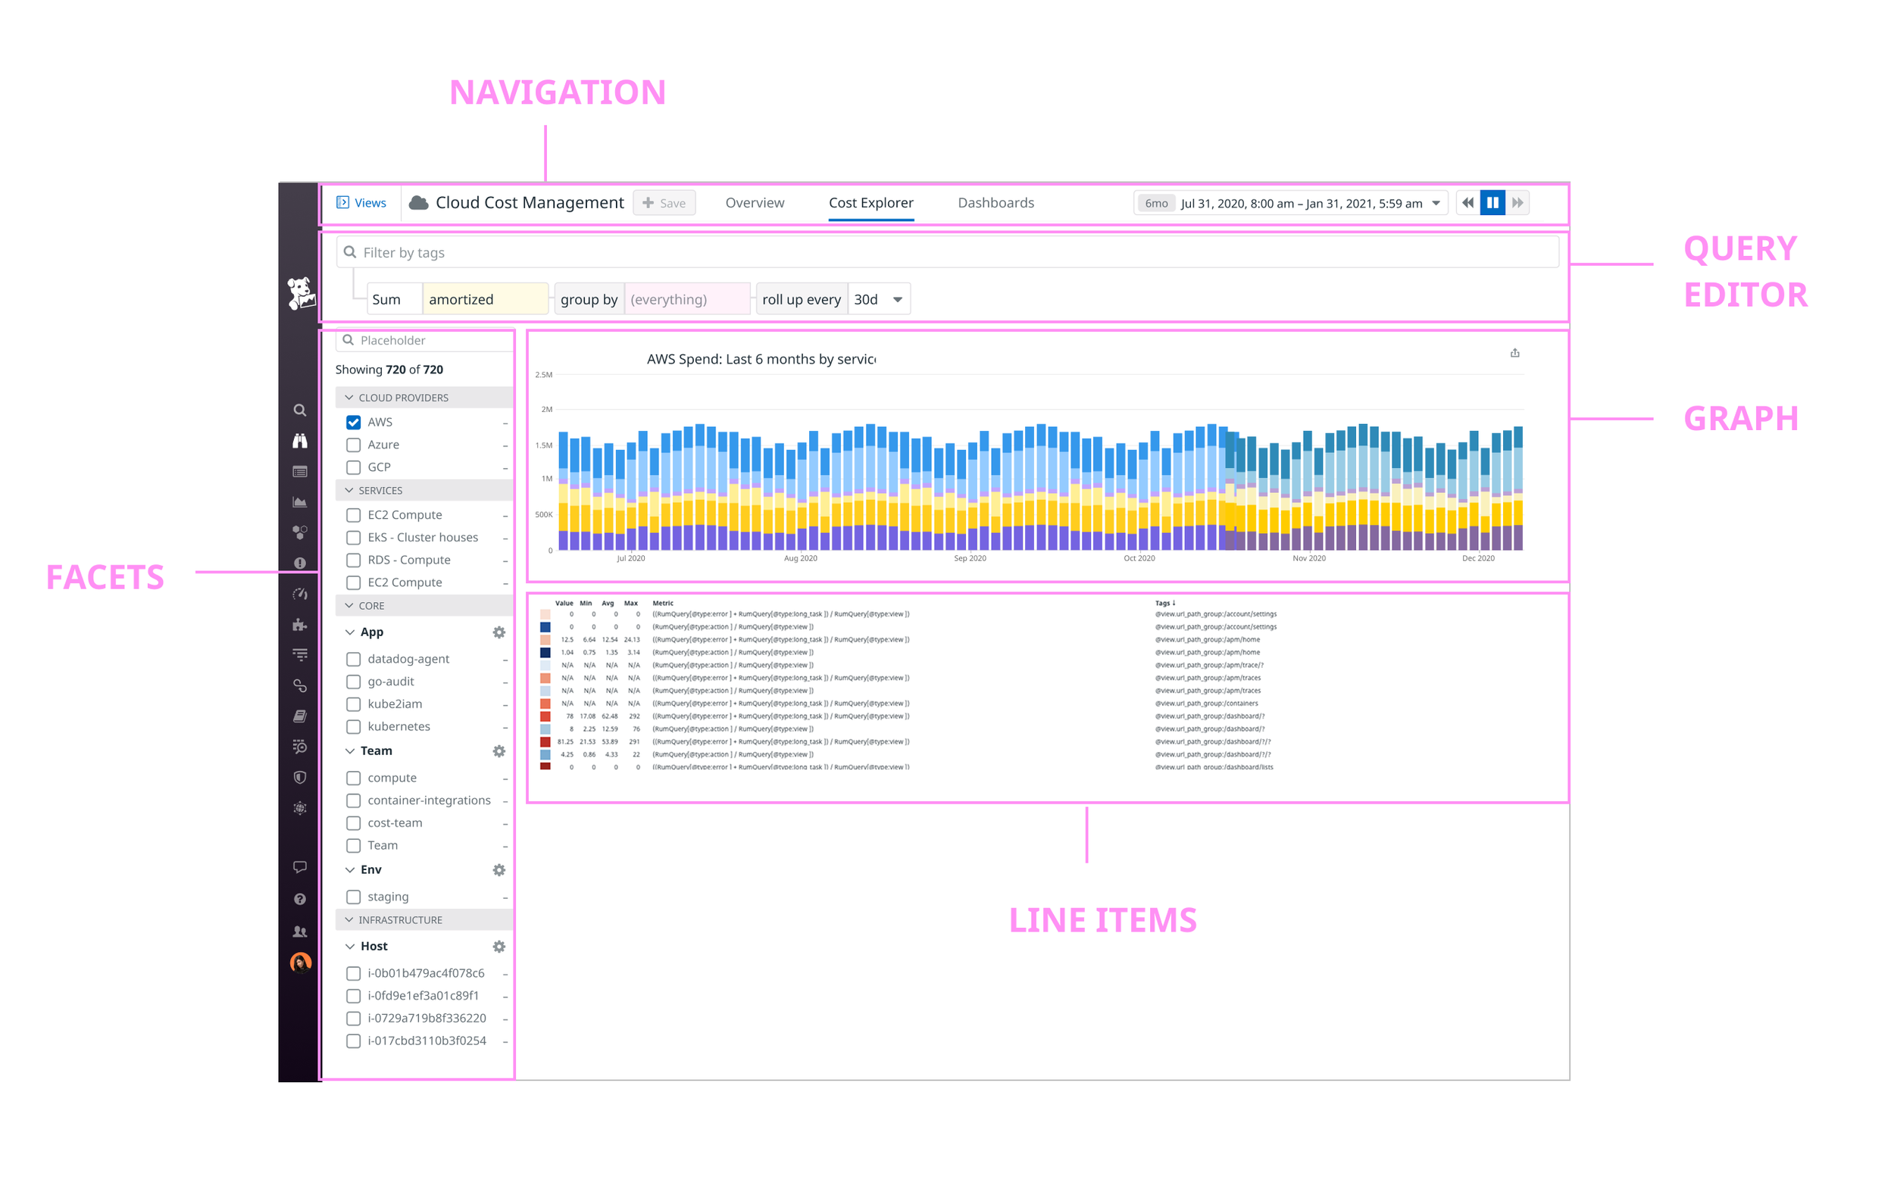Step time range forward
This screenshot has height=1192, width=1894.
pyautogui.click(x=1518, y=203)
